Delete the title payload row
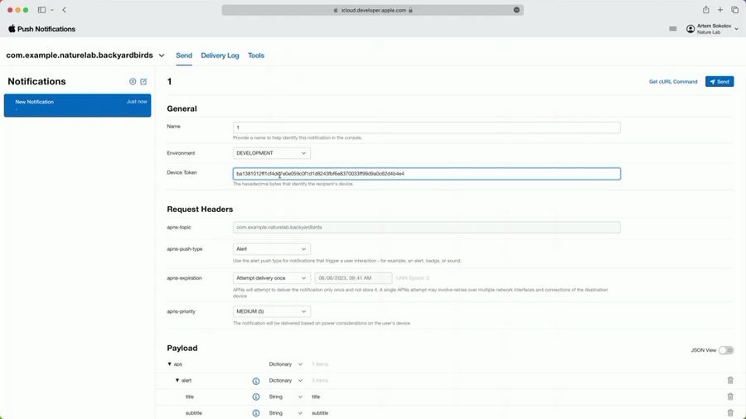 730,397
